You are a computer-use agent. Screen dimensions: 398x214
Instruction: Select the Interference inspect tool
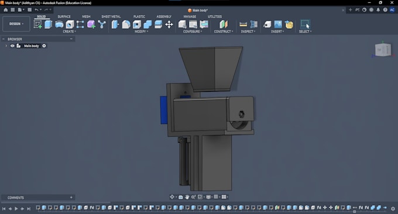tap(253, 25)
